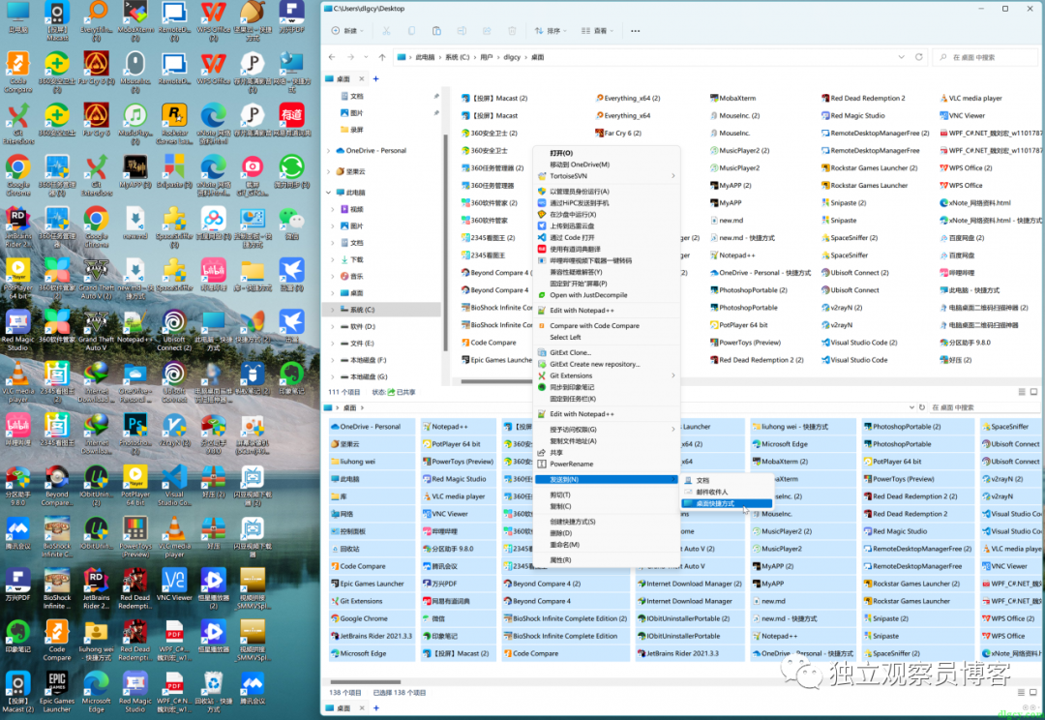Select Ubisoft Connect in top file pane
Screen dimensions: 1045x720
tap(851, 290)
